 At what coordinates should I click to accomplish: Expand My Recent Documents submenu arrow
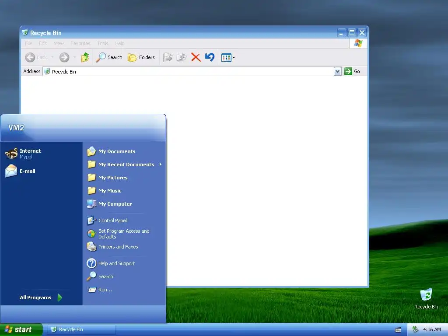tap(161, 164)
